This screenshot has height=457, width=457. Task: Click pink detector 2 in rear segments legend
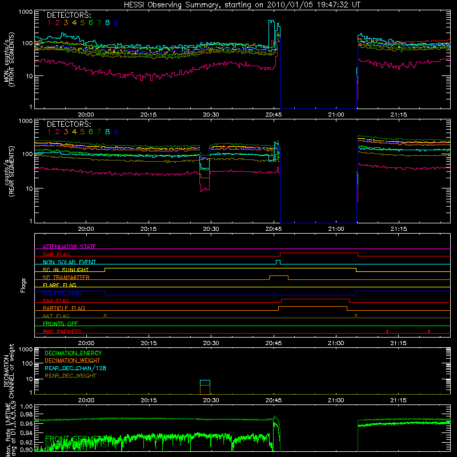[x=58, y=132]
